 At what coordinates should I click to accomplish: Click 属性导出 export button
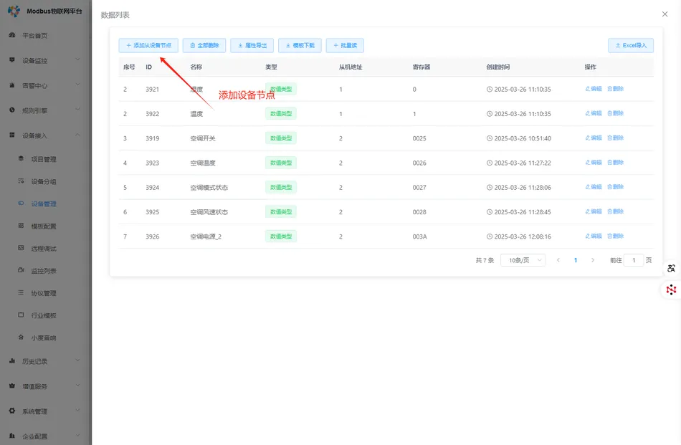click(252, 45)
